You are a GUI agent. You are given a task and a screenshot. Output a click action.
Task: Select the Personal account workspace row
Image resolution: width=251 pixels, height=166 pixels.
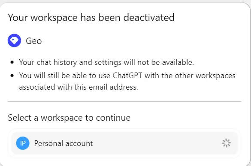coord(124,143)
